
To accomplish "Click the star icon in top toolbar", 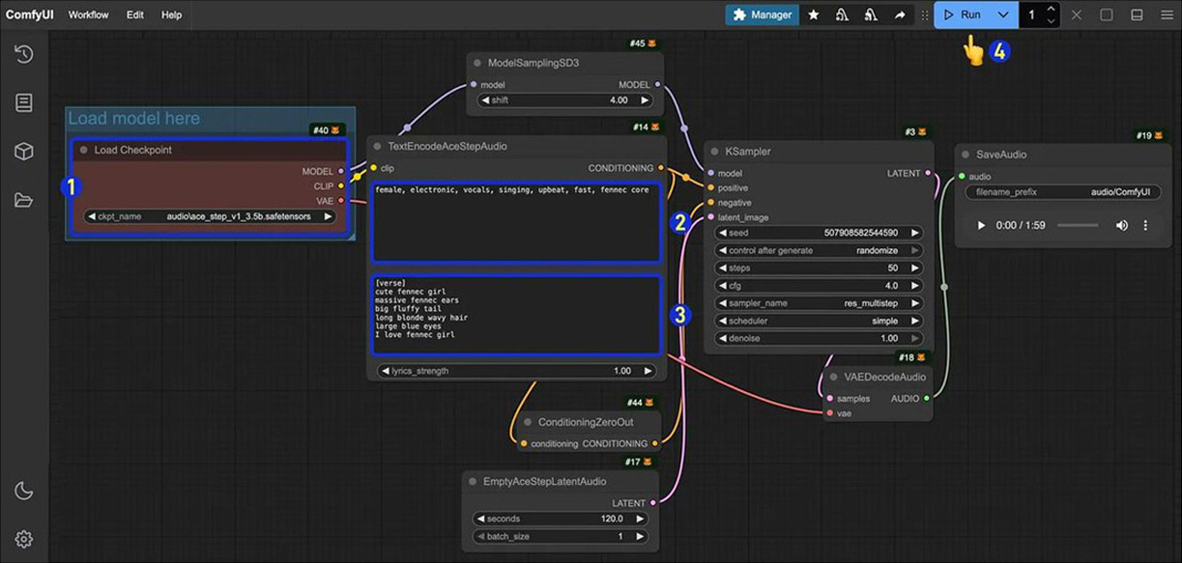I will (x=814, y=14).
